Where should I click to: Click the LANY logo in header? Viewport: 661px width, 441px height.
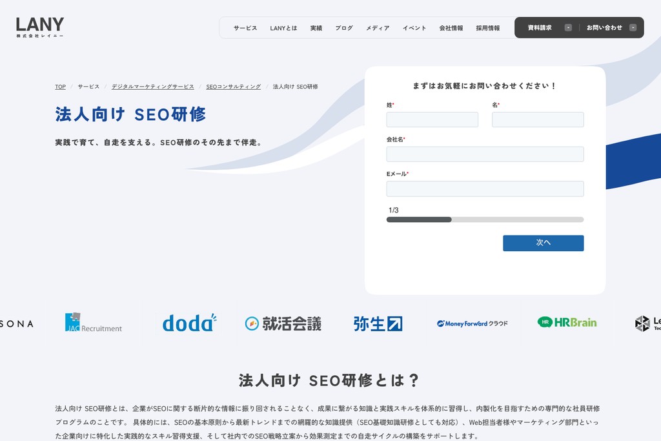coord(40,27)
